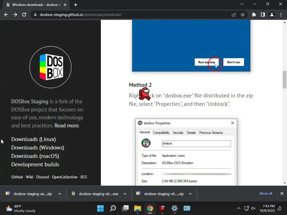The width and height of the screenshot is (287, 215).
Task: Reload the current page
Action: click(24, 15)
